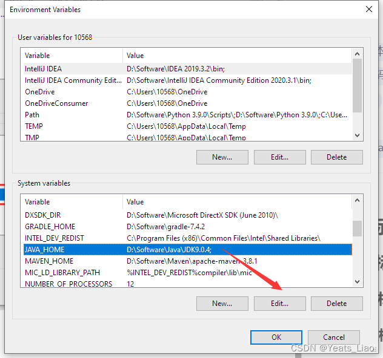Sort user variables by Value column header
The height and width of the screenshot is (358, 383).
pos(237,56)
